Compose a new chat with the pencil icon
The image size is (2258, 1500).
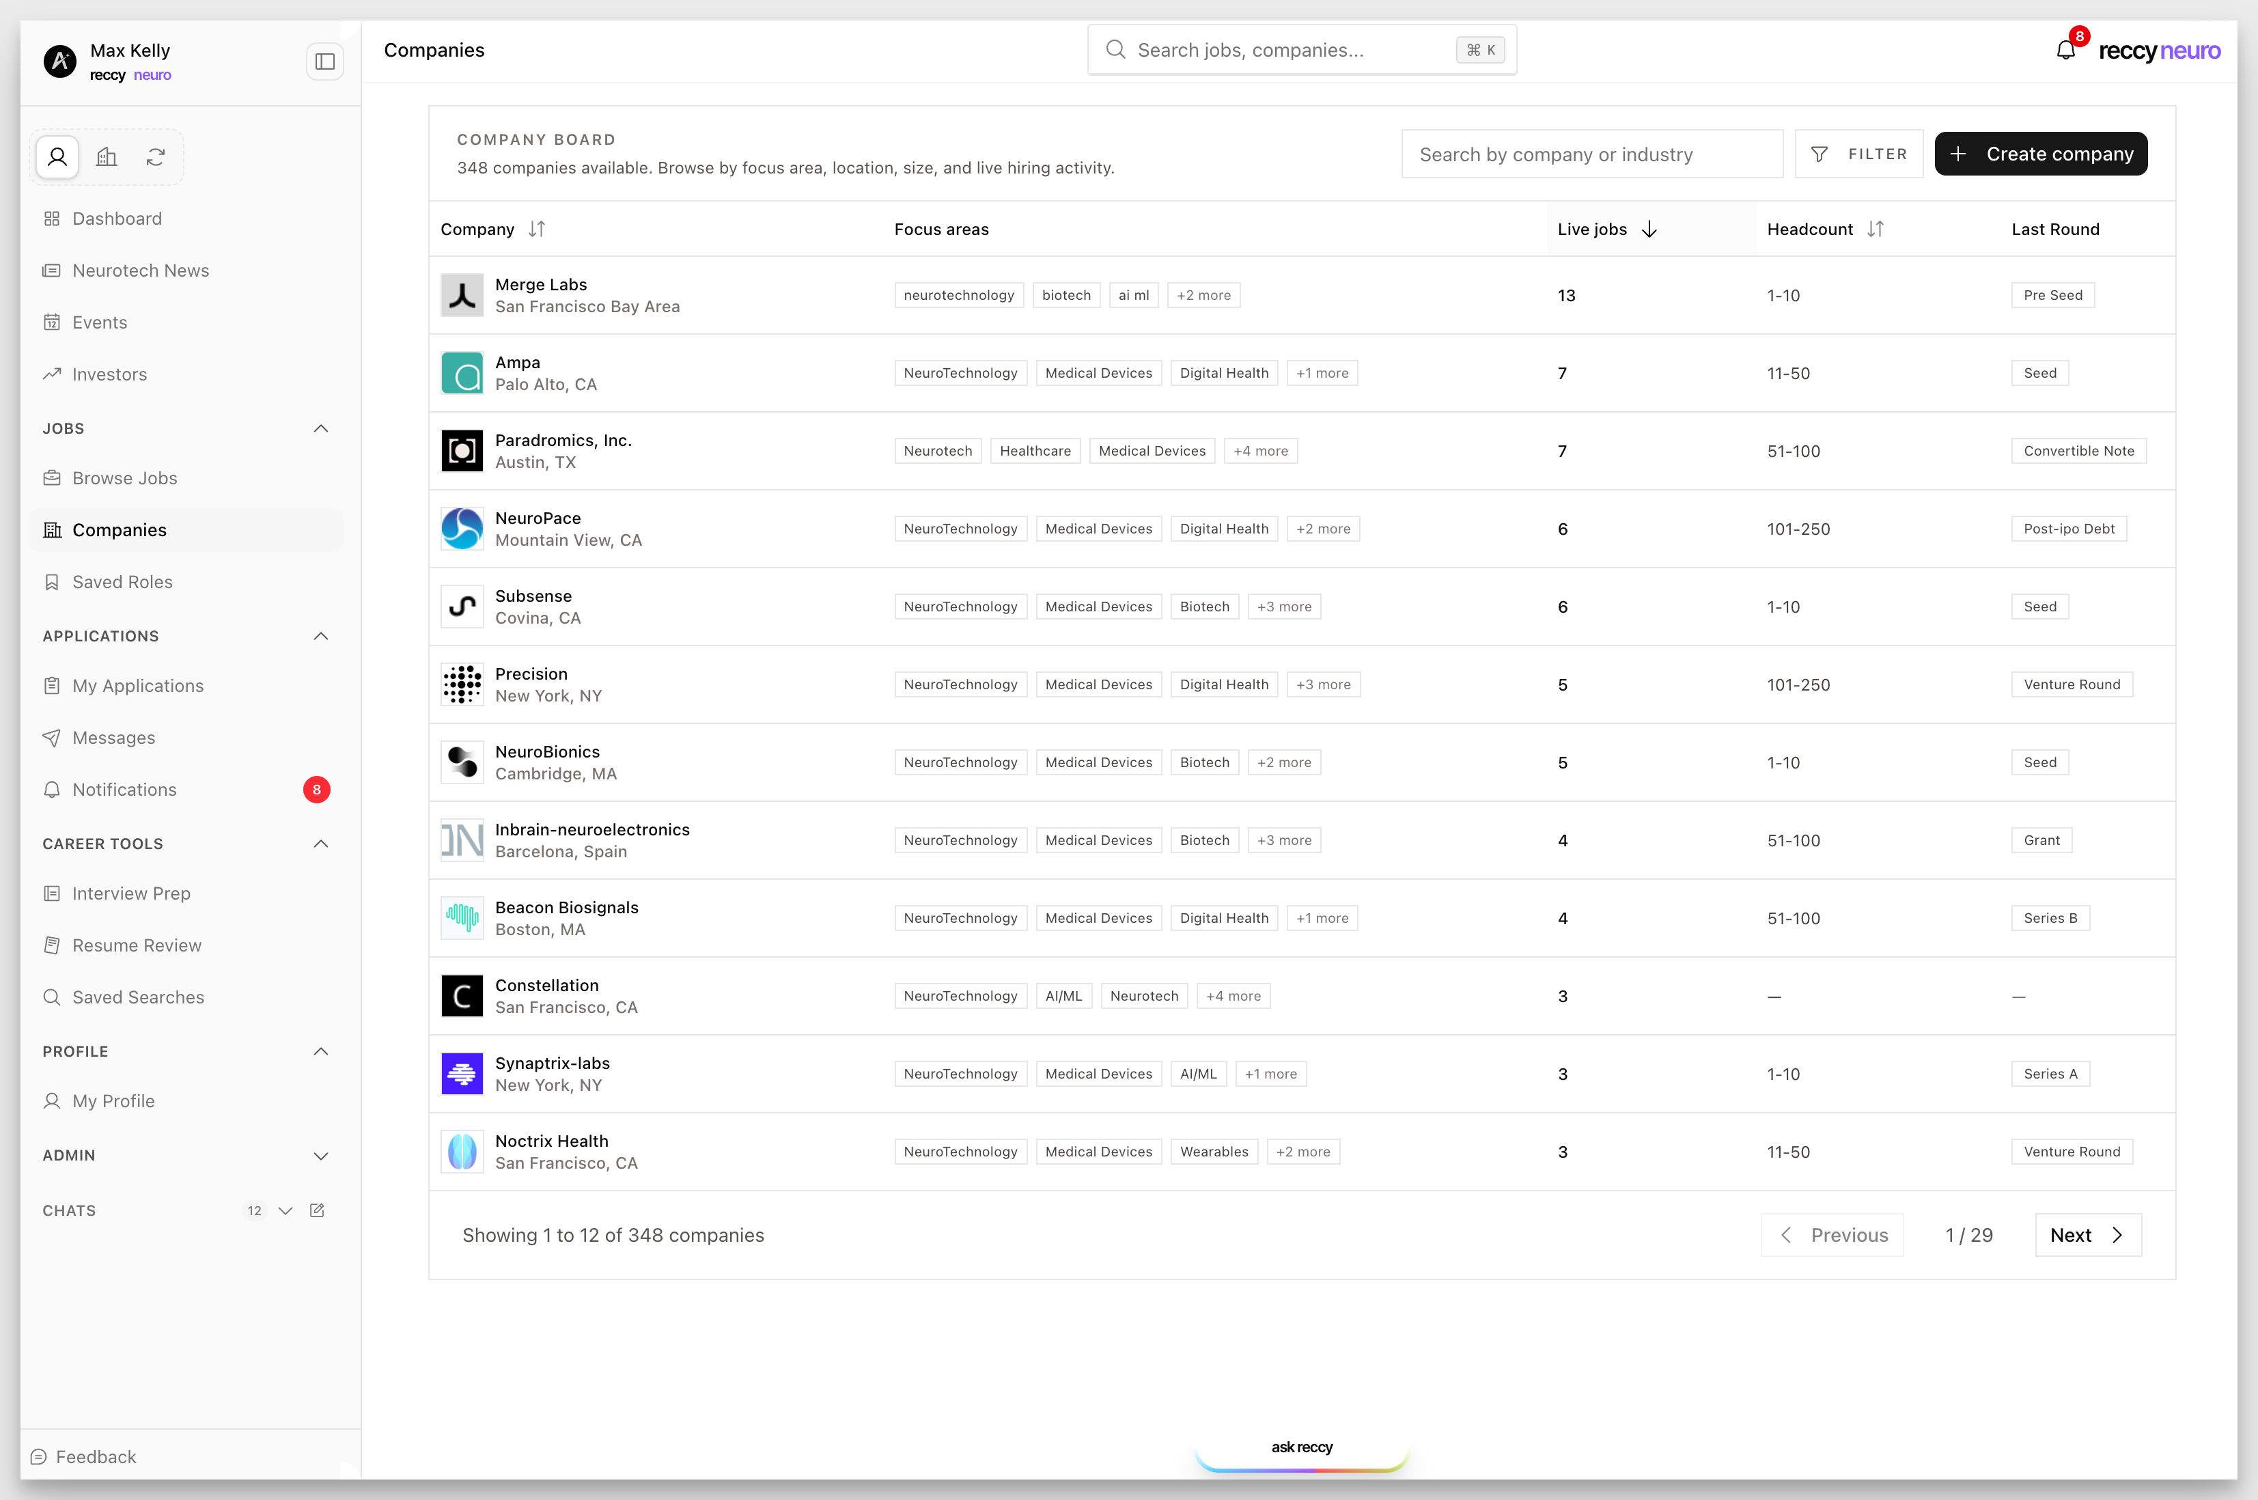click(318, 1210)
